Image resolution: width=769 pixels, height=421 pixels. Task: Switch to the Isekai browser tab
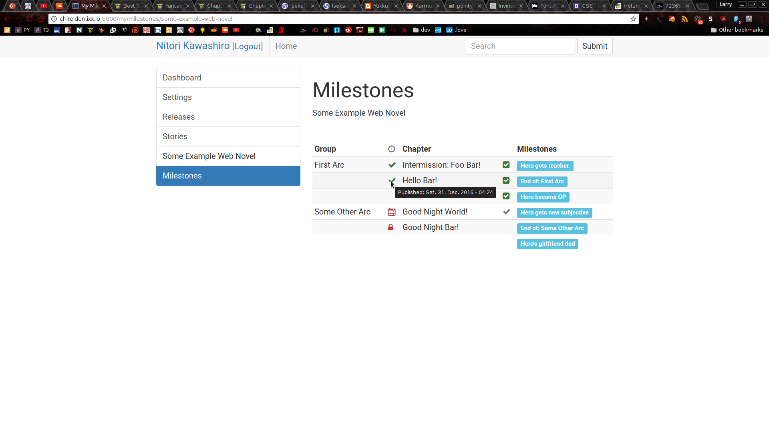coord(297,6)
